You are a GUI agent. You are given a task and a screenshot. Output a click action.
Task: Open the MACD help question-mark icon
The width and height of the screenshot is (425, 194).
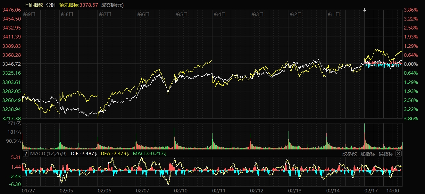click(26, 154)
